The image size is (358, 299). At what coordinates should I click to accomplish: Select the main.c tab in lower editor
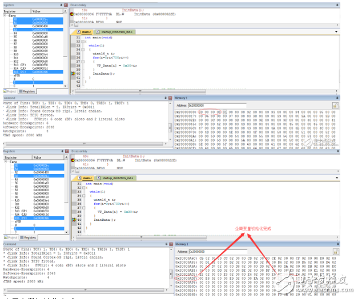[x=86, y=178]
